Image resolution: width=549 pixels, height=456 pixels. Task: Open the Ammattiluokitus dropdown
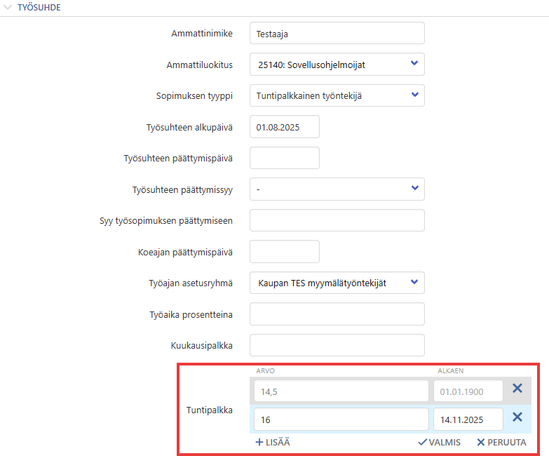point(337,65)
